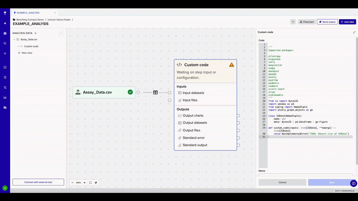This screenshot has width=358, height=201.
Task: Select Custom code in the analysis tree
Action: 31,46
